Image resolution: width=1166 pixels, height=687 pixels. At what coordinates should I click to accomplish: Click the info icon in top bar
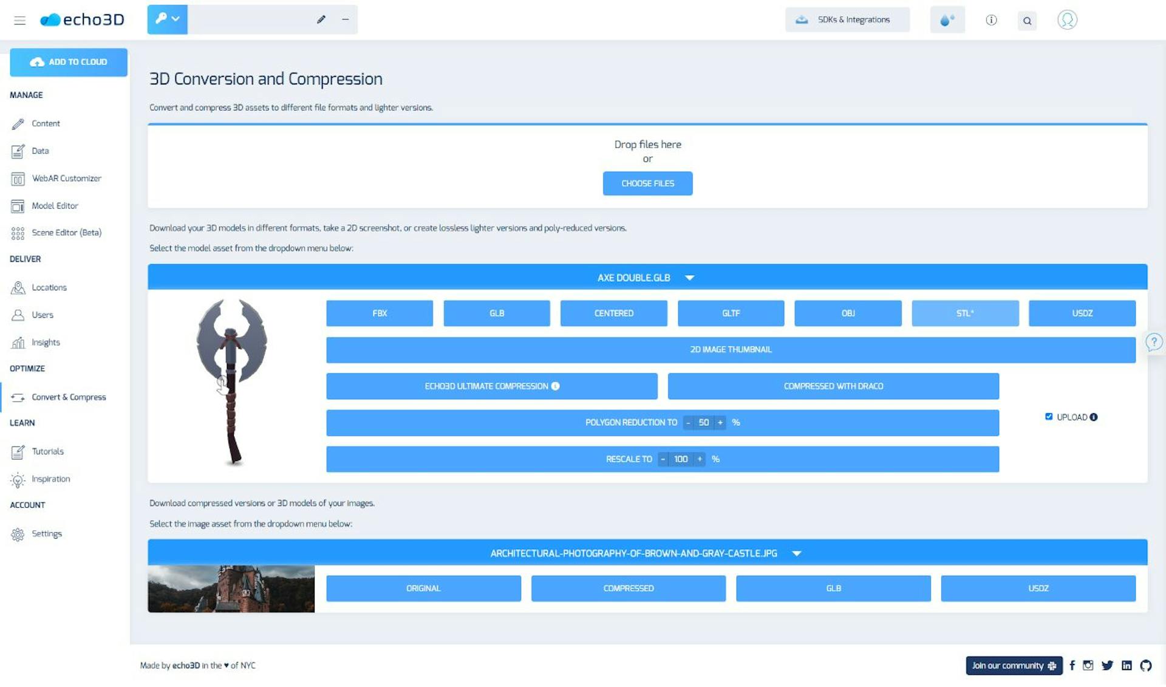991,20
